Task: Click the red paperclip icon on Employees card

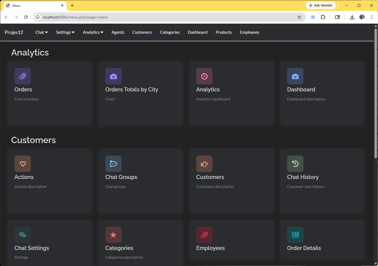Action: (204, 235)
